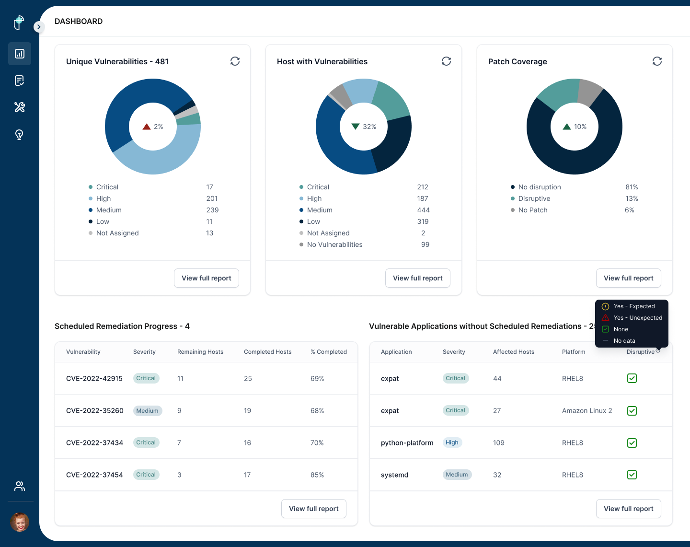The height and width of the screenshot is (547, 690).
Task: Open the remediation tools icon in sidebar
Action: pyautogui.click(x=20, y=107)
